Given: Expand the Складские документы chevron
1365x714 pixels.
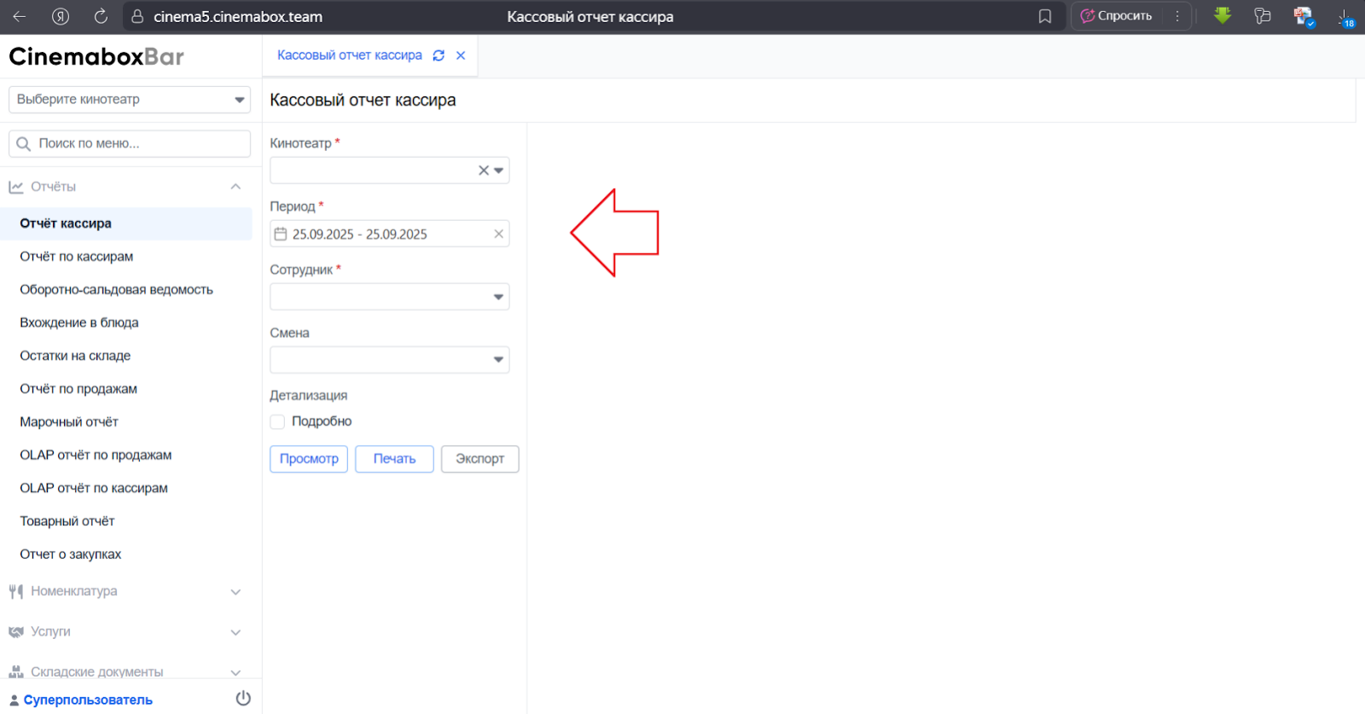Looking at the screenshot, I should point(235,672).
